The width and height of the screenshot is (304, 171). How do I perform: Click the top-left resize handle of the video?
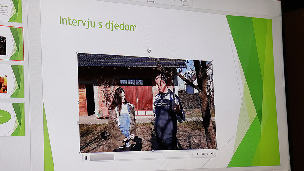point(77,53)
